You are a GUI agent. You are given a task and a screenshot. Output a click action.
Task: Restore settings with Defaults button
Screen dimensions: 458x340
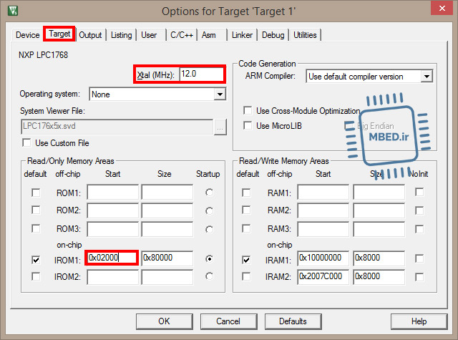(x=293, y=321)
